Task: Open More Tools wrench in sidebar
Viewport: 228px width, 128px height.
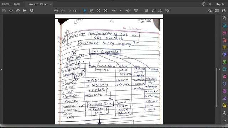Action: coord(224,113)
